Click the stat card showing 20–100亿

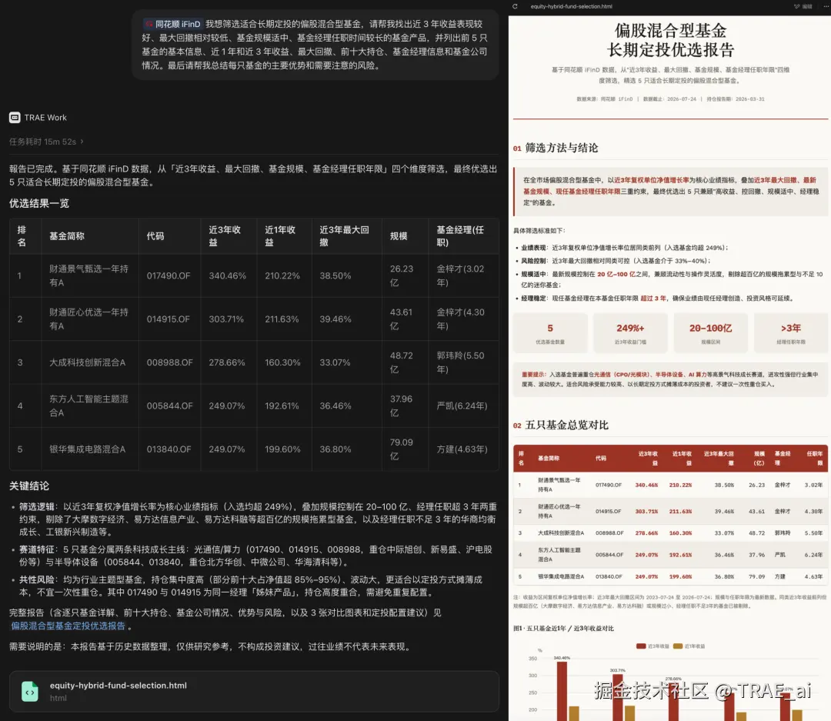tap(710, 333)
